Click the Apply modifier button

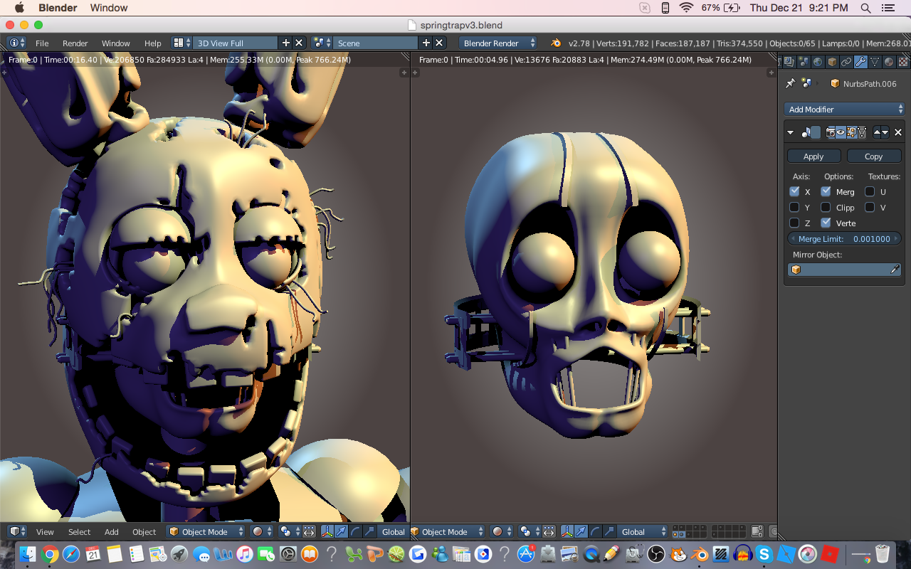(x=813, y=156)
